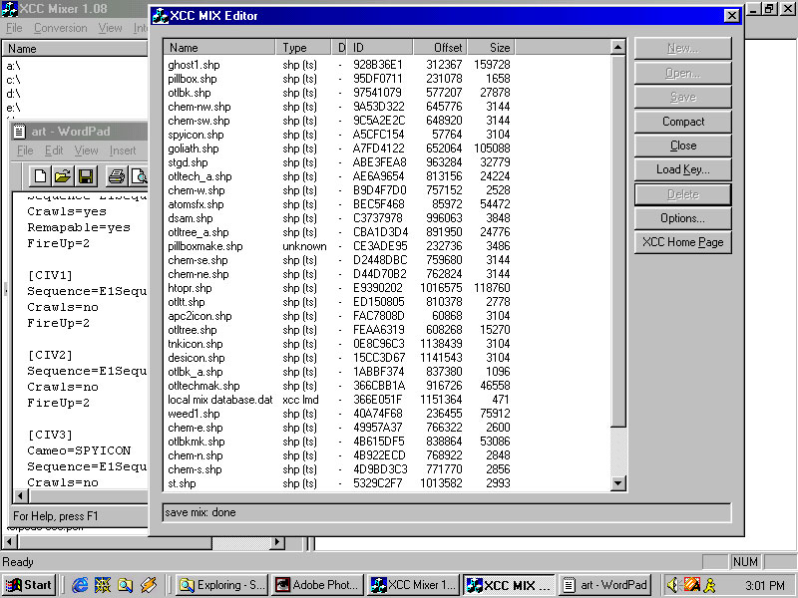Click Print Preview icon in WordPad toolbar
This screenshot has height=598, width=798.
click(x=138, y=176)
